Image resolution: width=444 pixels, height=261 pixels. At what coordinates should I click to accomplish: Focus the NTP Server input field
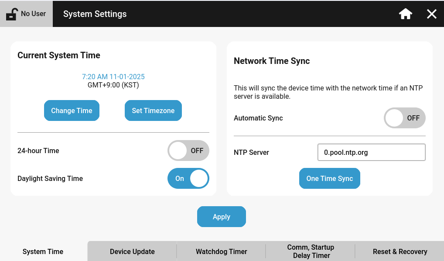(x=371, y=152)
